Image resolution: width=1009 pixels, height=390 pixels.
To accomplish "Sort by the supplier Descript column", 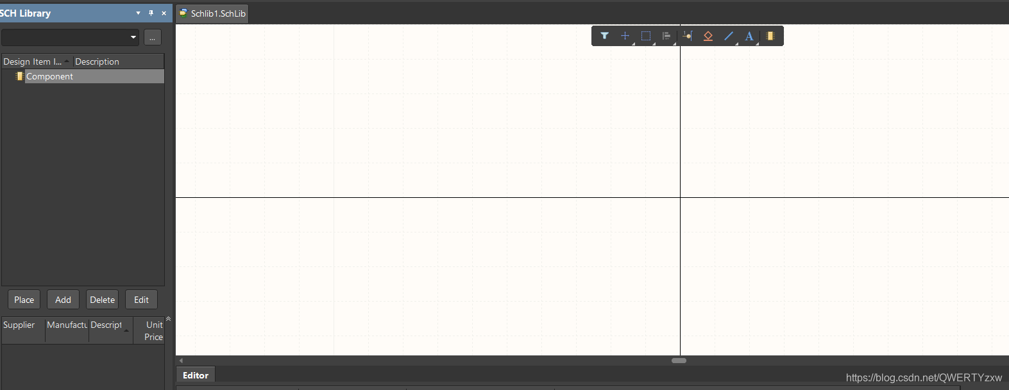I will pyautogui.click(x=110, y=330).
